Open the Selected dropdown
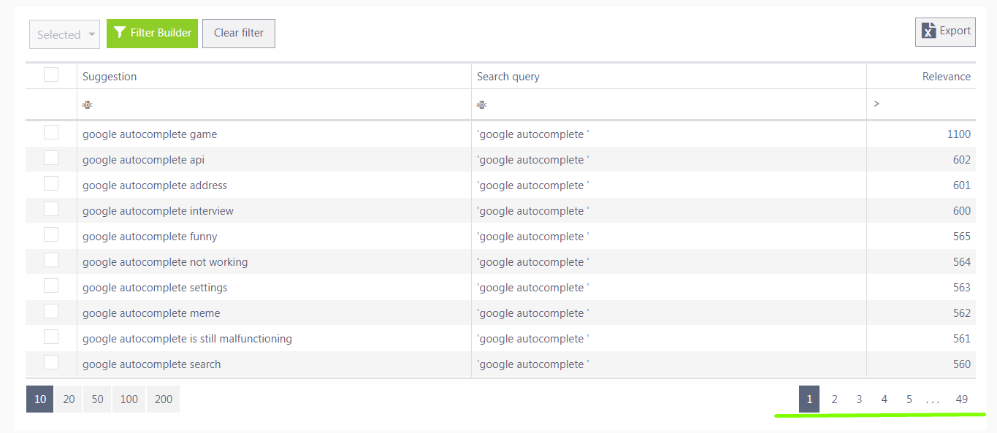This screenshot has height=433, width=997. [x=64, y=34]
